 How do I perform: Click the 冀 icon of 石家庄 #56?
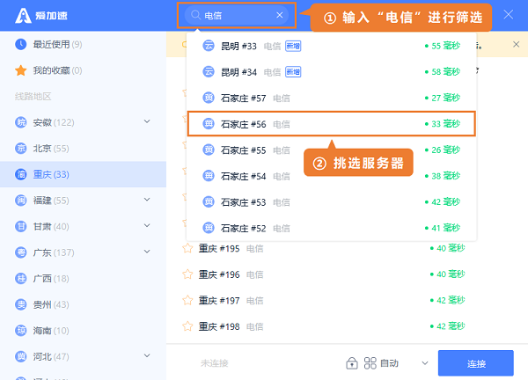point(209,123)
